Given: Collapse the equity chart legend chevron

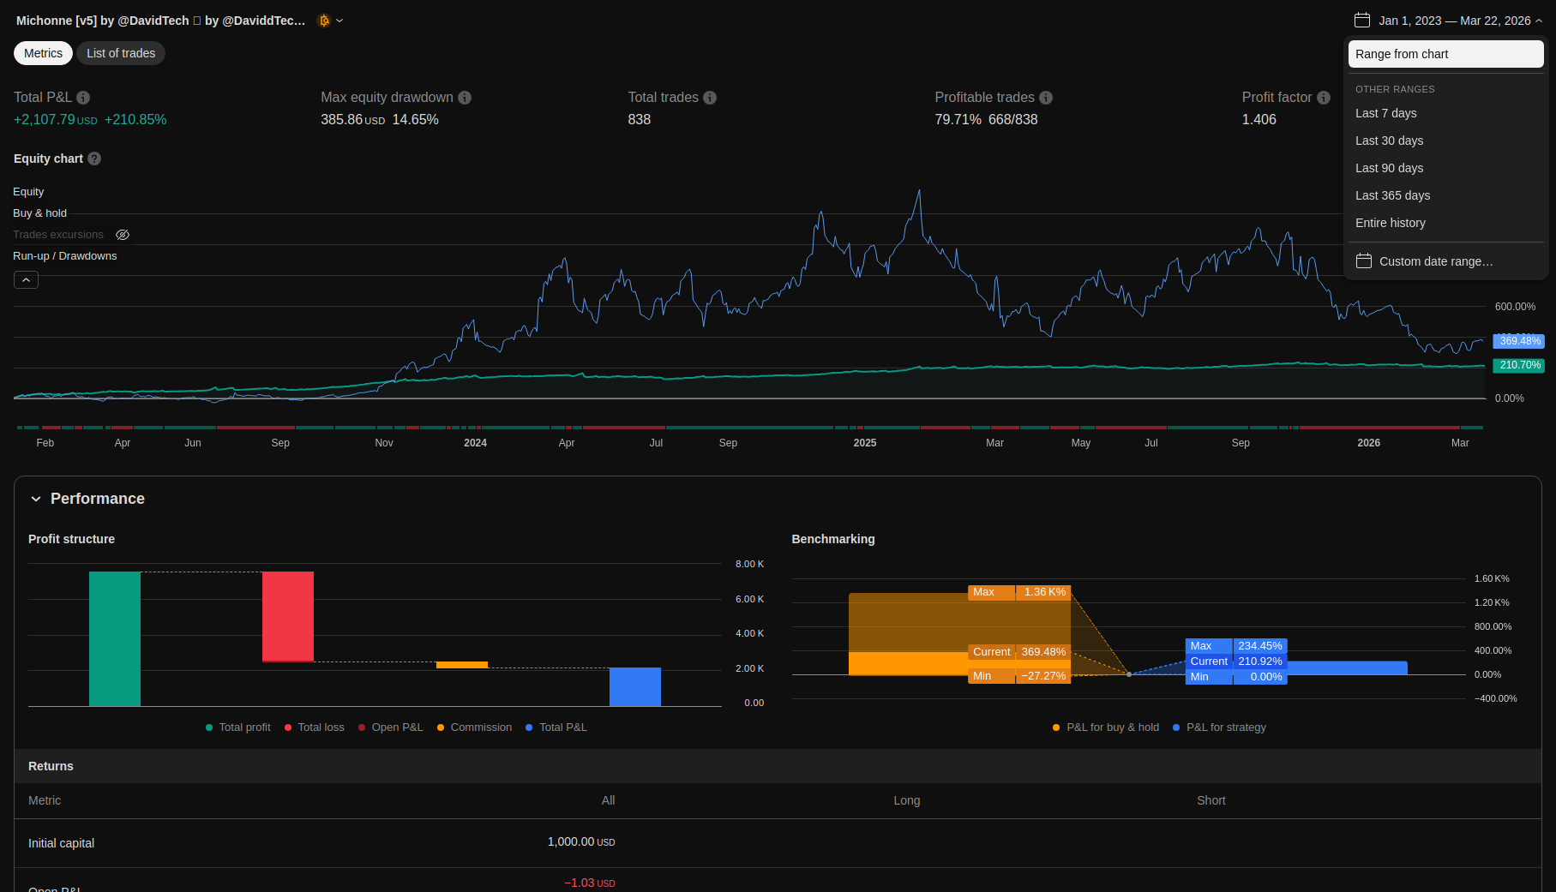Looking at the screenshot, I should pos(26,280).
